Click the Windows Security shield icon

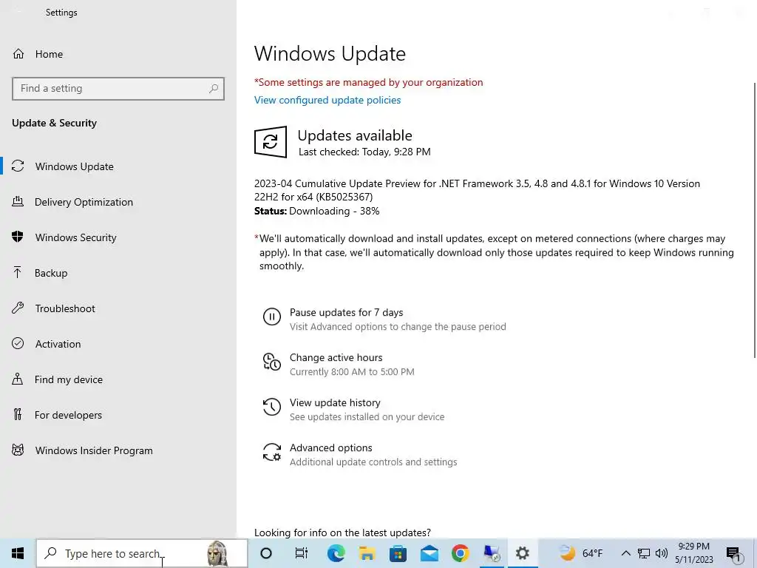pos(18,237)
